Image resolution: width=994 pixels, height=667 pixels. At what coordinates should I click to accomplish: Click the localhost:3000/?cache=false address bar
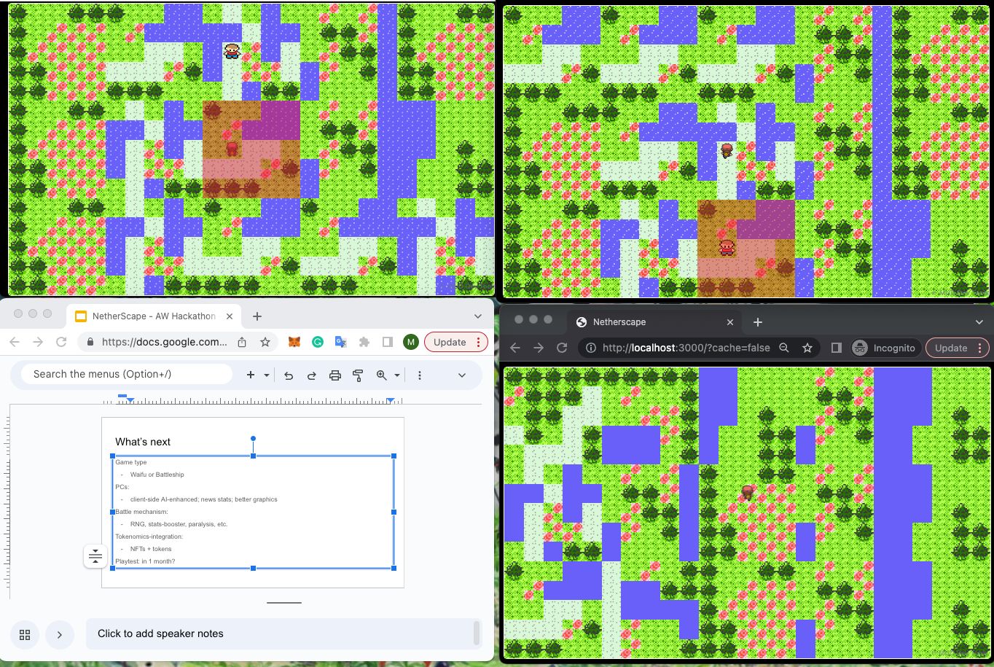coord(686,348)
